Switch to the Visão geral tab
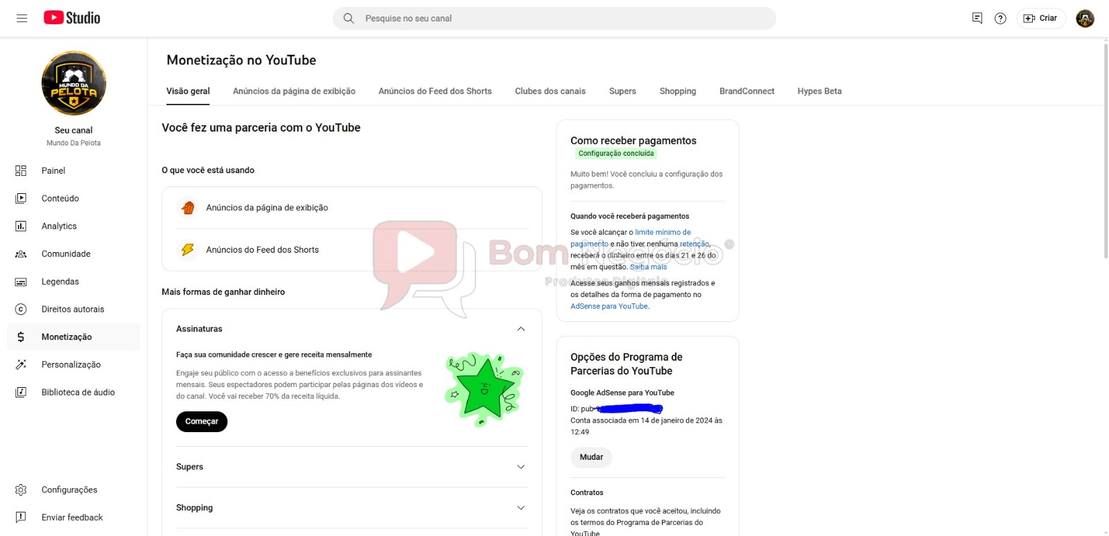The image size is (1109, 536). tap(188, 91)
